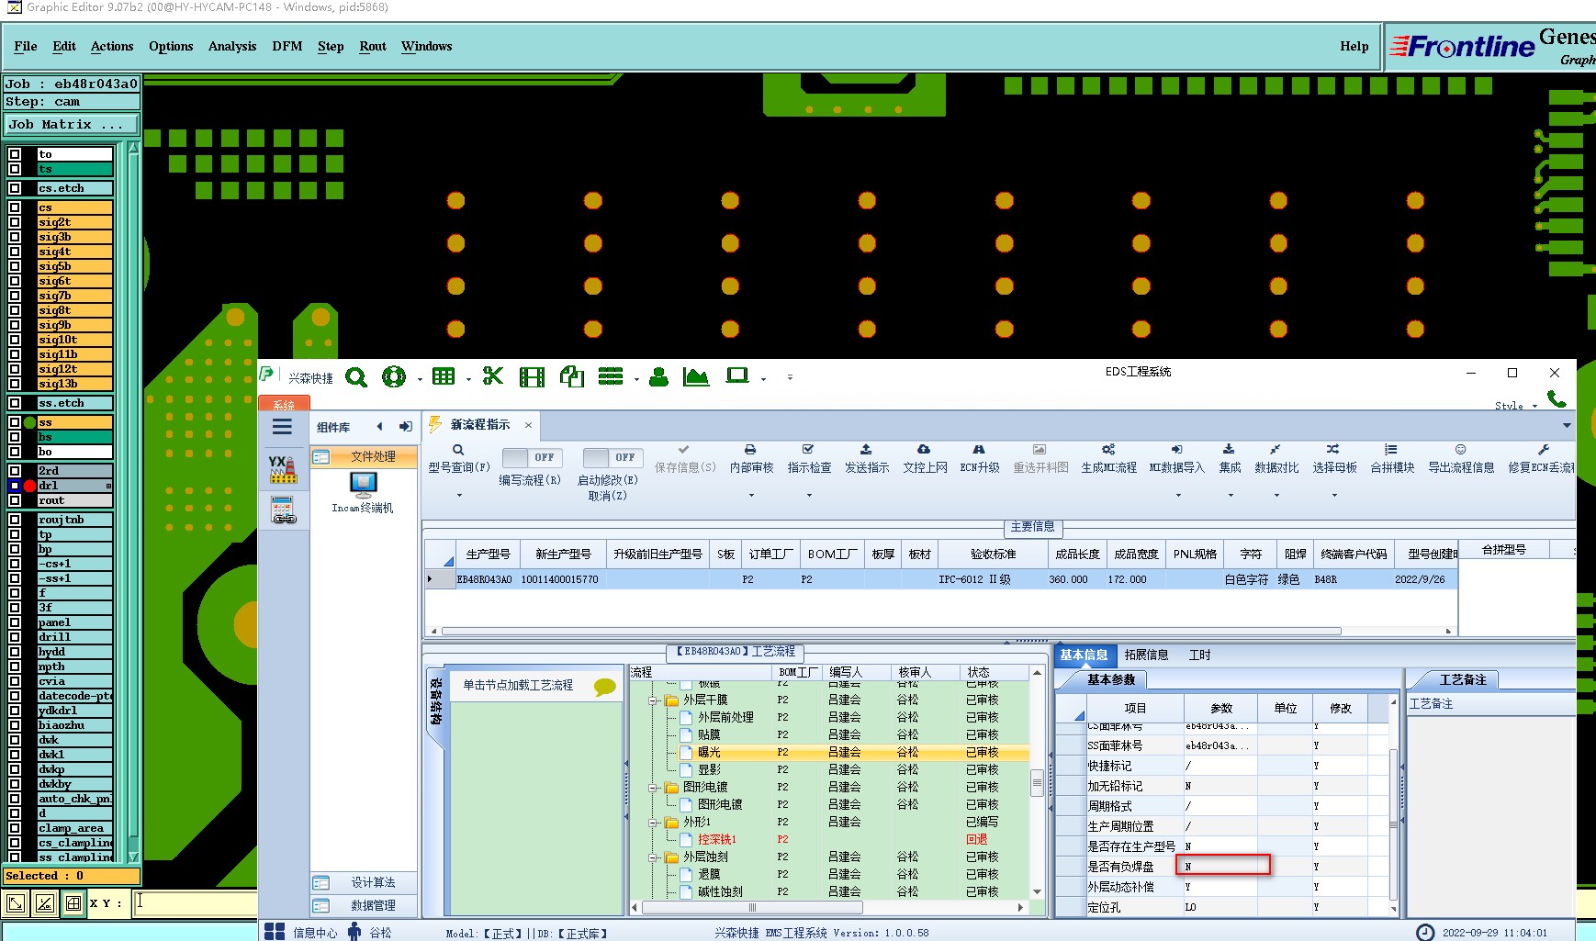
Task: Open the Rout menu
Action: click(373, 46)
